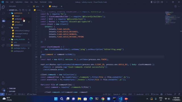The height and width of the screenshot is (102, 182).
Task: Click Prettier in status bar
Action: [168, 94]
